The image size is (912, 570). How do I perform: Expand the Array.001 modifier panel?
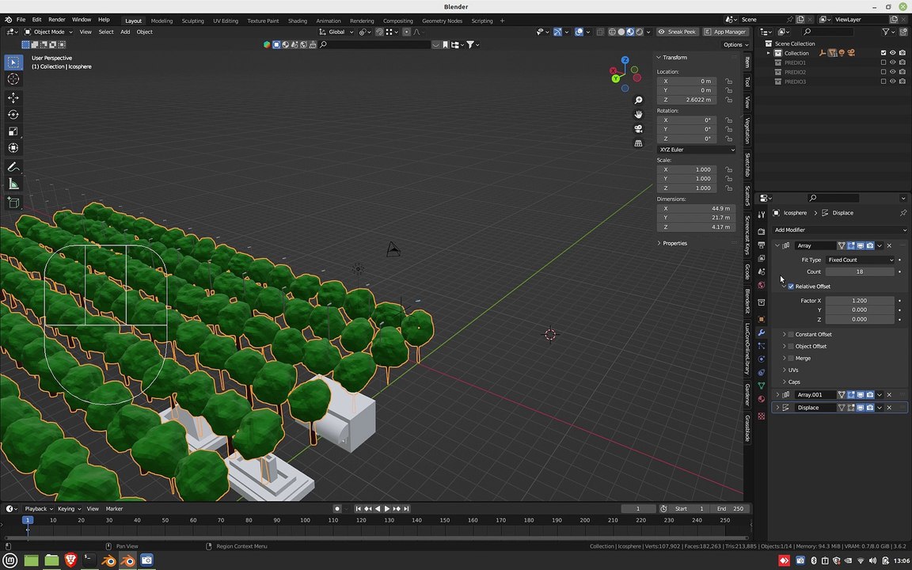(778, 395)
